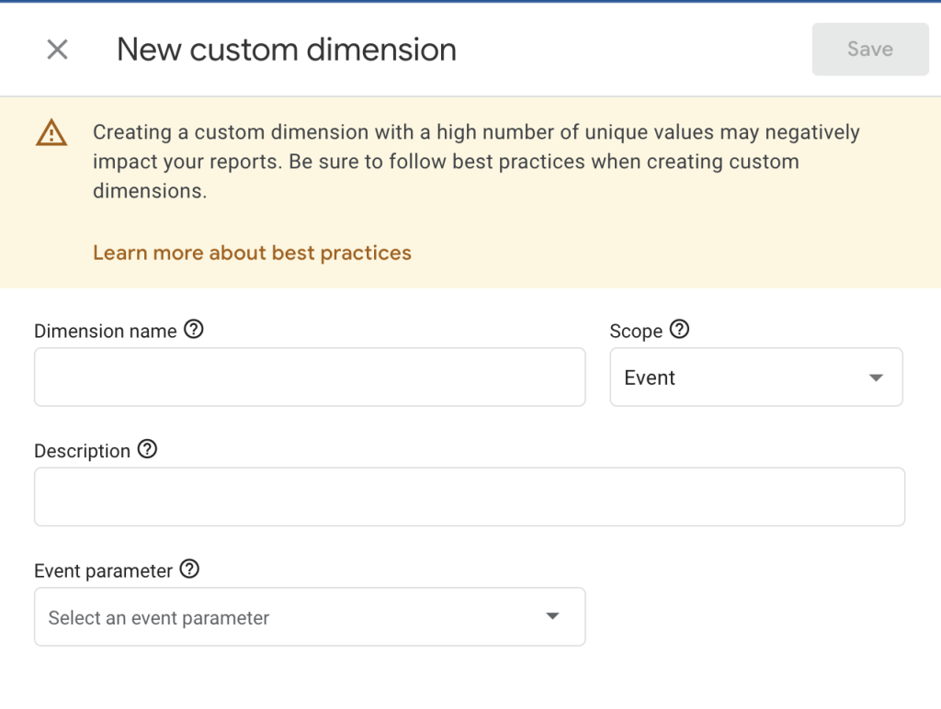Viewport: 941px width, 709px height.
Task: Expand the event parameter list arrow
Action: click(x=552, y=616)
